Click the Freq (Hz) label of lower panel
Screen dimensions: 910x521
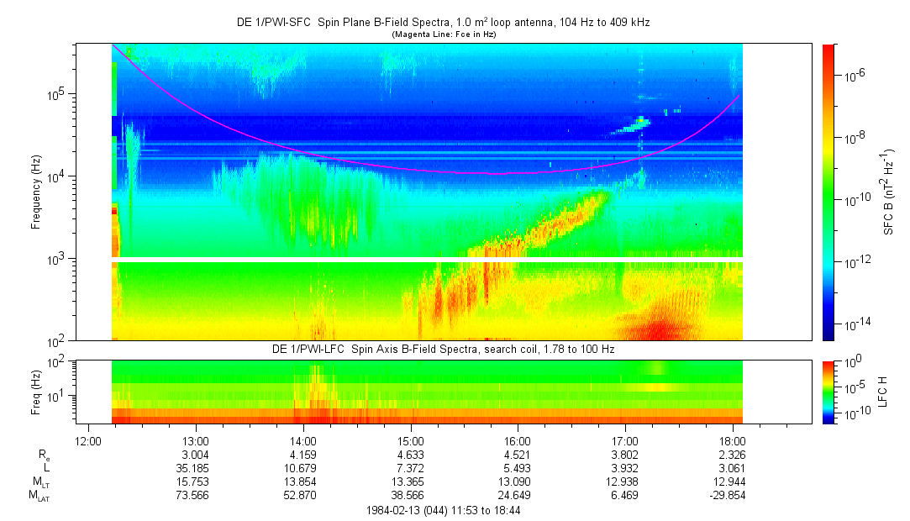point(36,391)
